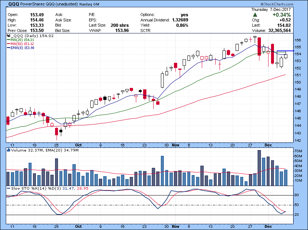This screenshot has width=308, height=230.
Task: Select the red MA(50) legend line marker
Action: tap(9, 44)
